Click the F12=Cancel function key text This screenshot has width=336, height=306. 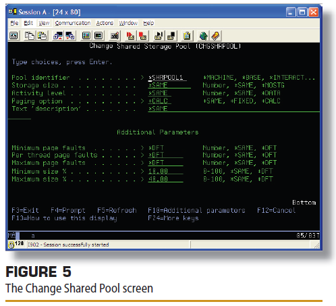click(x=276, y=210)
